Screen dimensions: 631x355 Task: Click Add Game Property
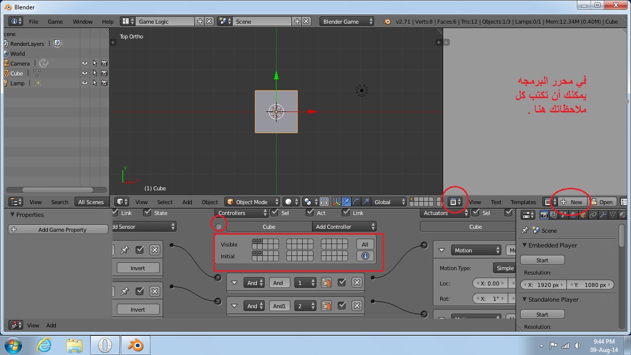coord(58,229)
